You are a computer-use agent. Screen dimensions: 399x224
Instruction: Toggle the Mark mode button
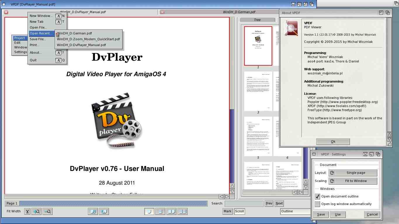[228, 211]
